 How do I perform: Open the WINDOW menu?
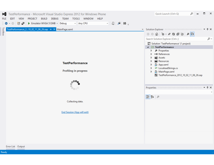(88, 19)
